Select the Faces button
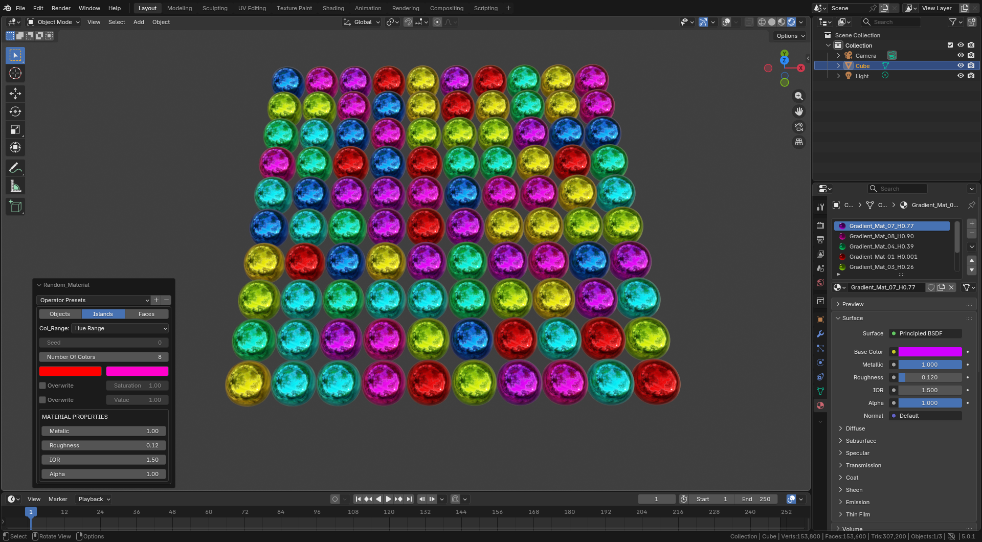The height and width of the screenshot is (542, 982). [146, 314]
